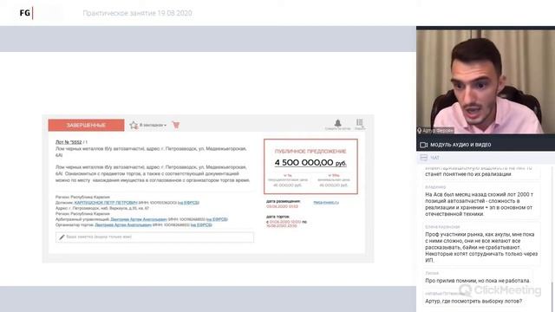Click the price 4 500 000,00 руб.

(310, 163)
